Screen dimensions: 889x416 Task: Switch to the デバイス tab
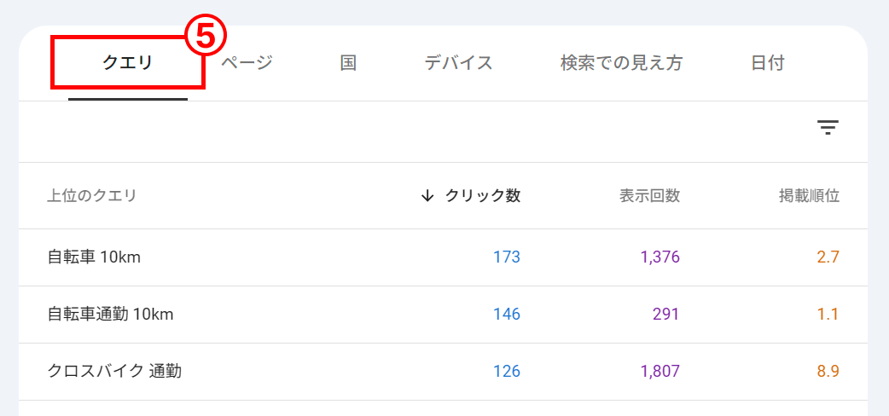pos(459,63)
